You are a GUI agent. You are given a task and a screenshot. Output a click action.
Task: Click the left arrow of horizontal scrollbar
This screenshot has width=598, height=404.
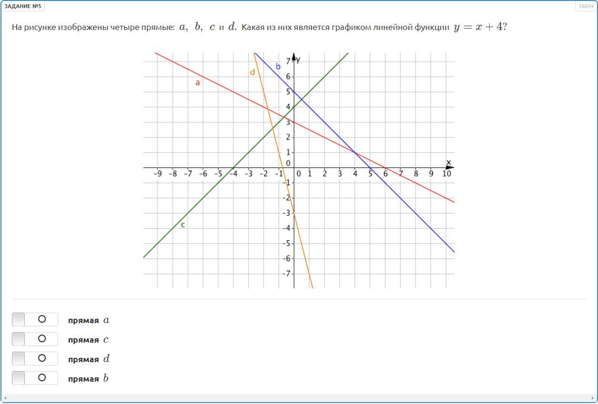click(5, 398)
